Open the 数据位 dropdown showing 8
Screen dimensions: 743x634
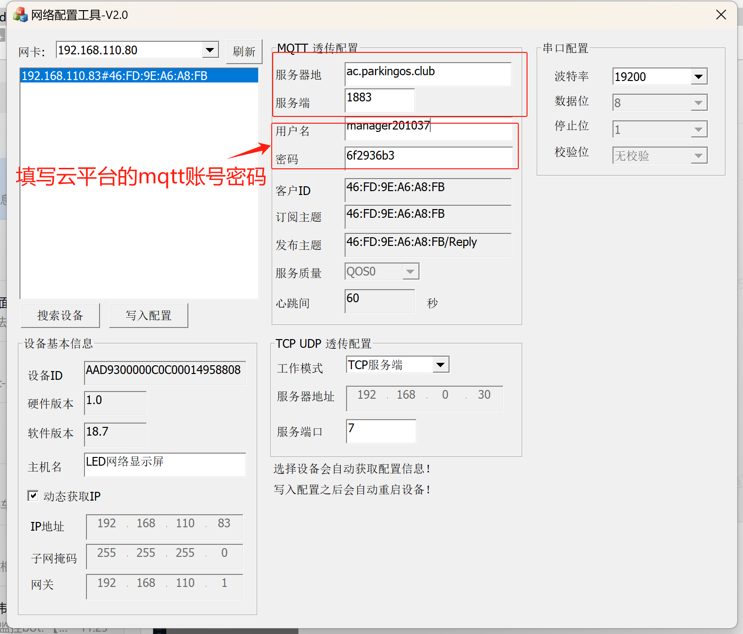[x=698, y=103]
